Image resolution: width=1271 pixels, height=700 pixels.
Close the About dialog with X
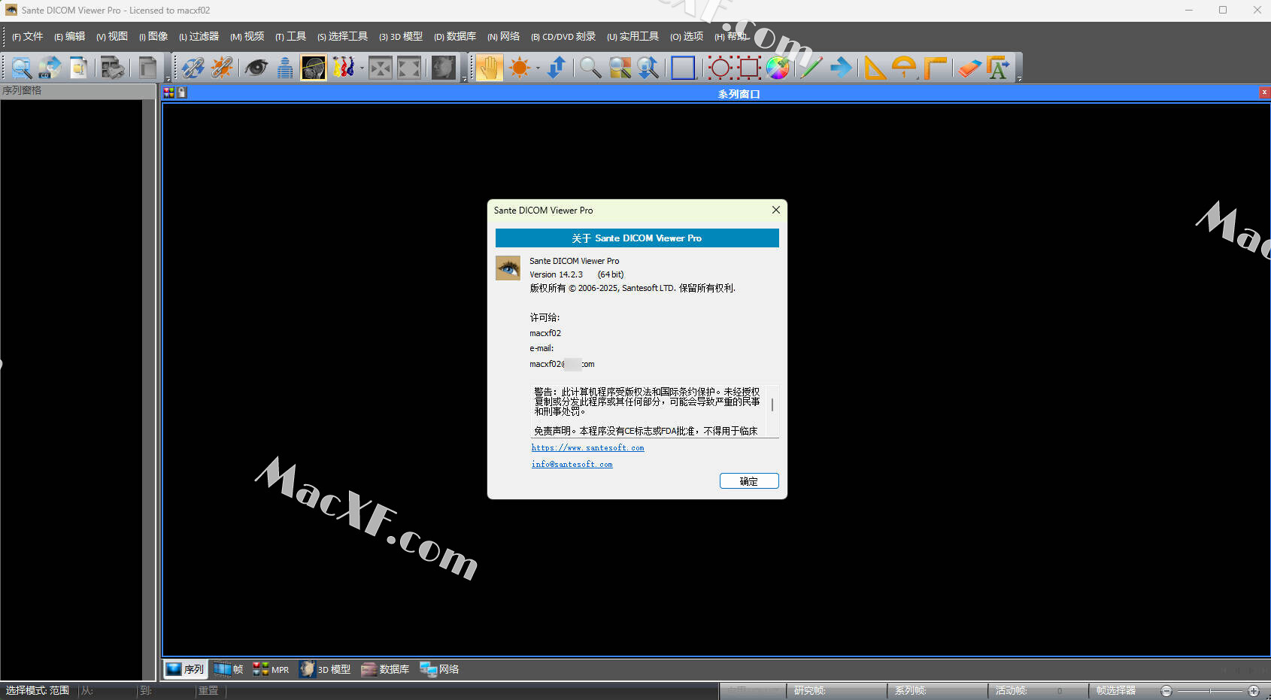pos(776,210)
